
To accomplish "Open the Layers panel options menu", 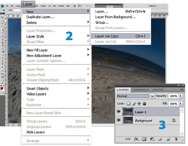I will (182, 90).
